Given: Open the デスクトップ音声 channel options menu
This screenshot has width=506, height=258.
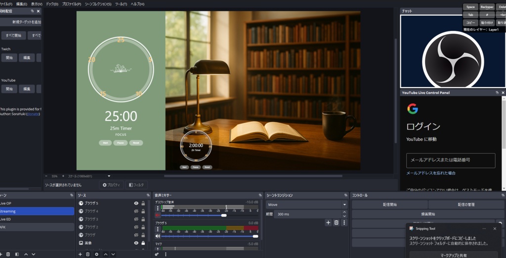Looking at the screenshot, I should click(x=158, y=208).
